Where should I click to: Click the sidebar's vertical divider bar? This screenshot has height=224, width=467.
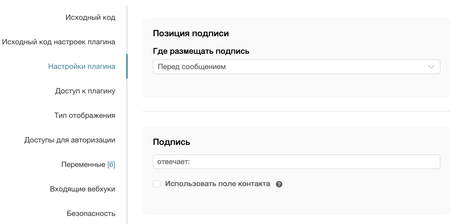click(127, 139)
